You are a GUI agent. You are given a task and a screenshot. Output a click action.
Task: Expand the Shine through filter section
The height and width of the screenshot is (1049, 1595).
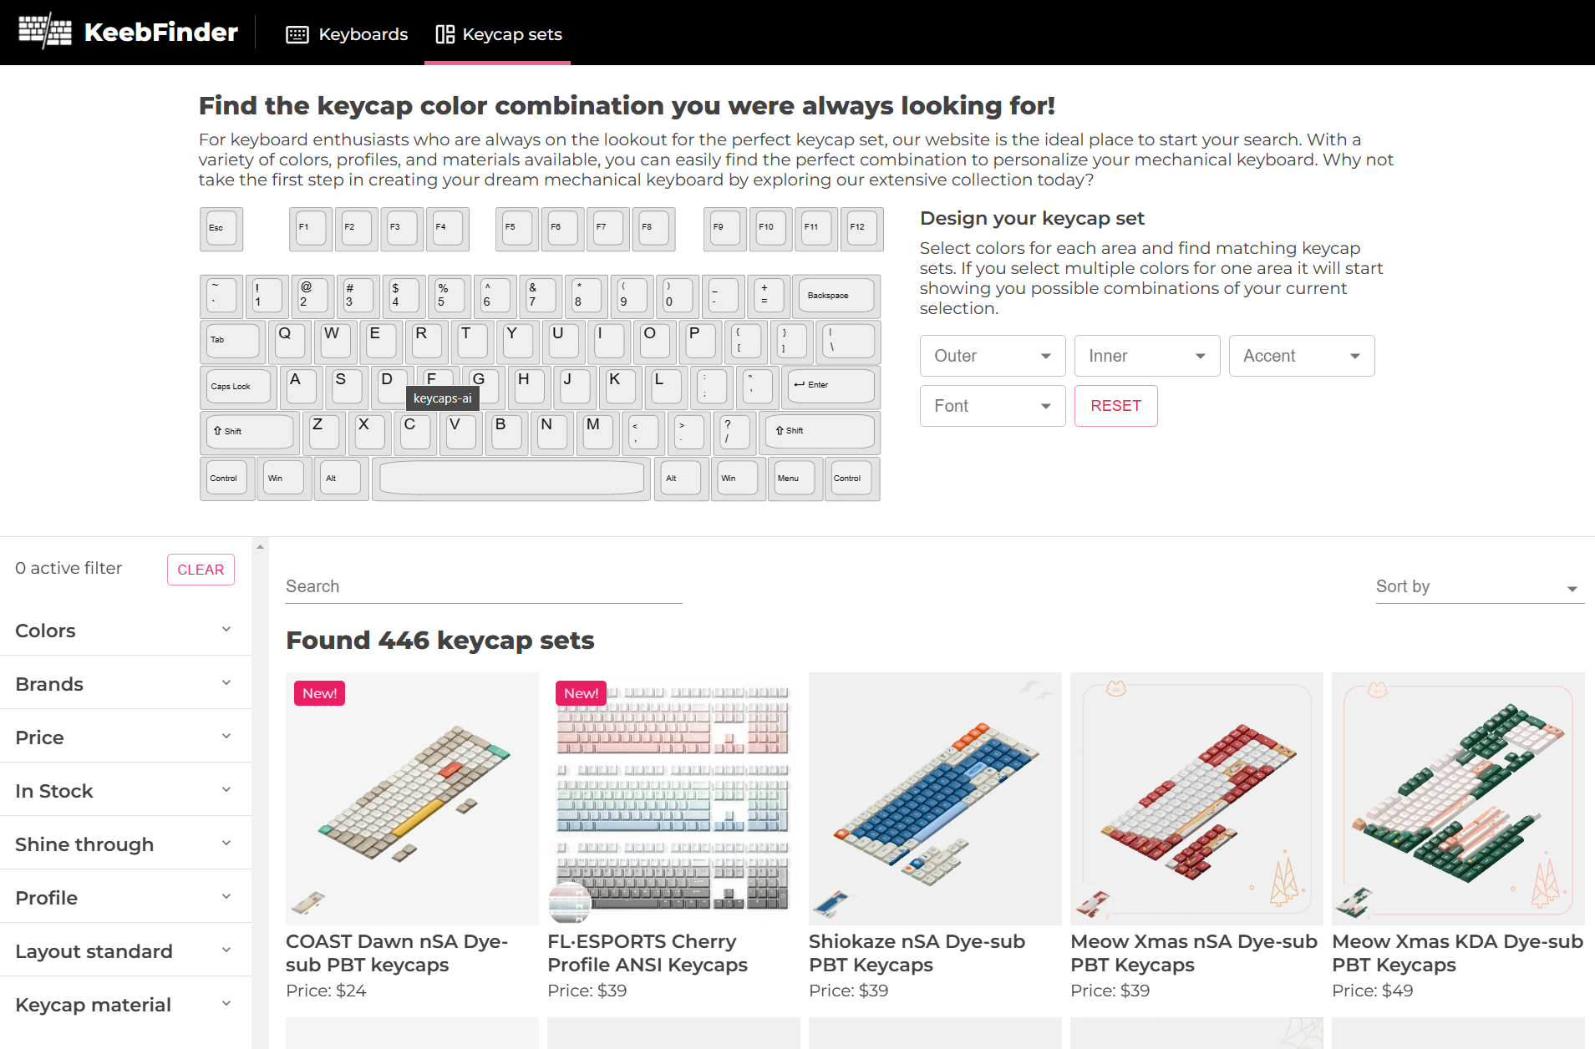coord(125,844)
